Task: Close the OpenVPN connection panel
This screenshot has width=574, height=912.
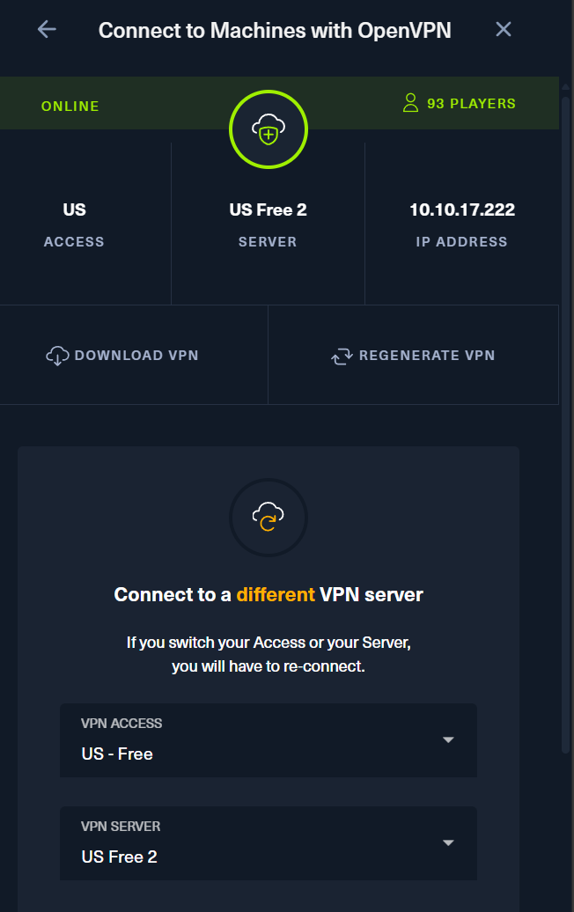Action: tap(504, 29)
